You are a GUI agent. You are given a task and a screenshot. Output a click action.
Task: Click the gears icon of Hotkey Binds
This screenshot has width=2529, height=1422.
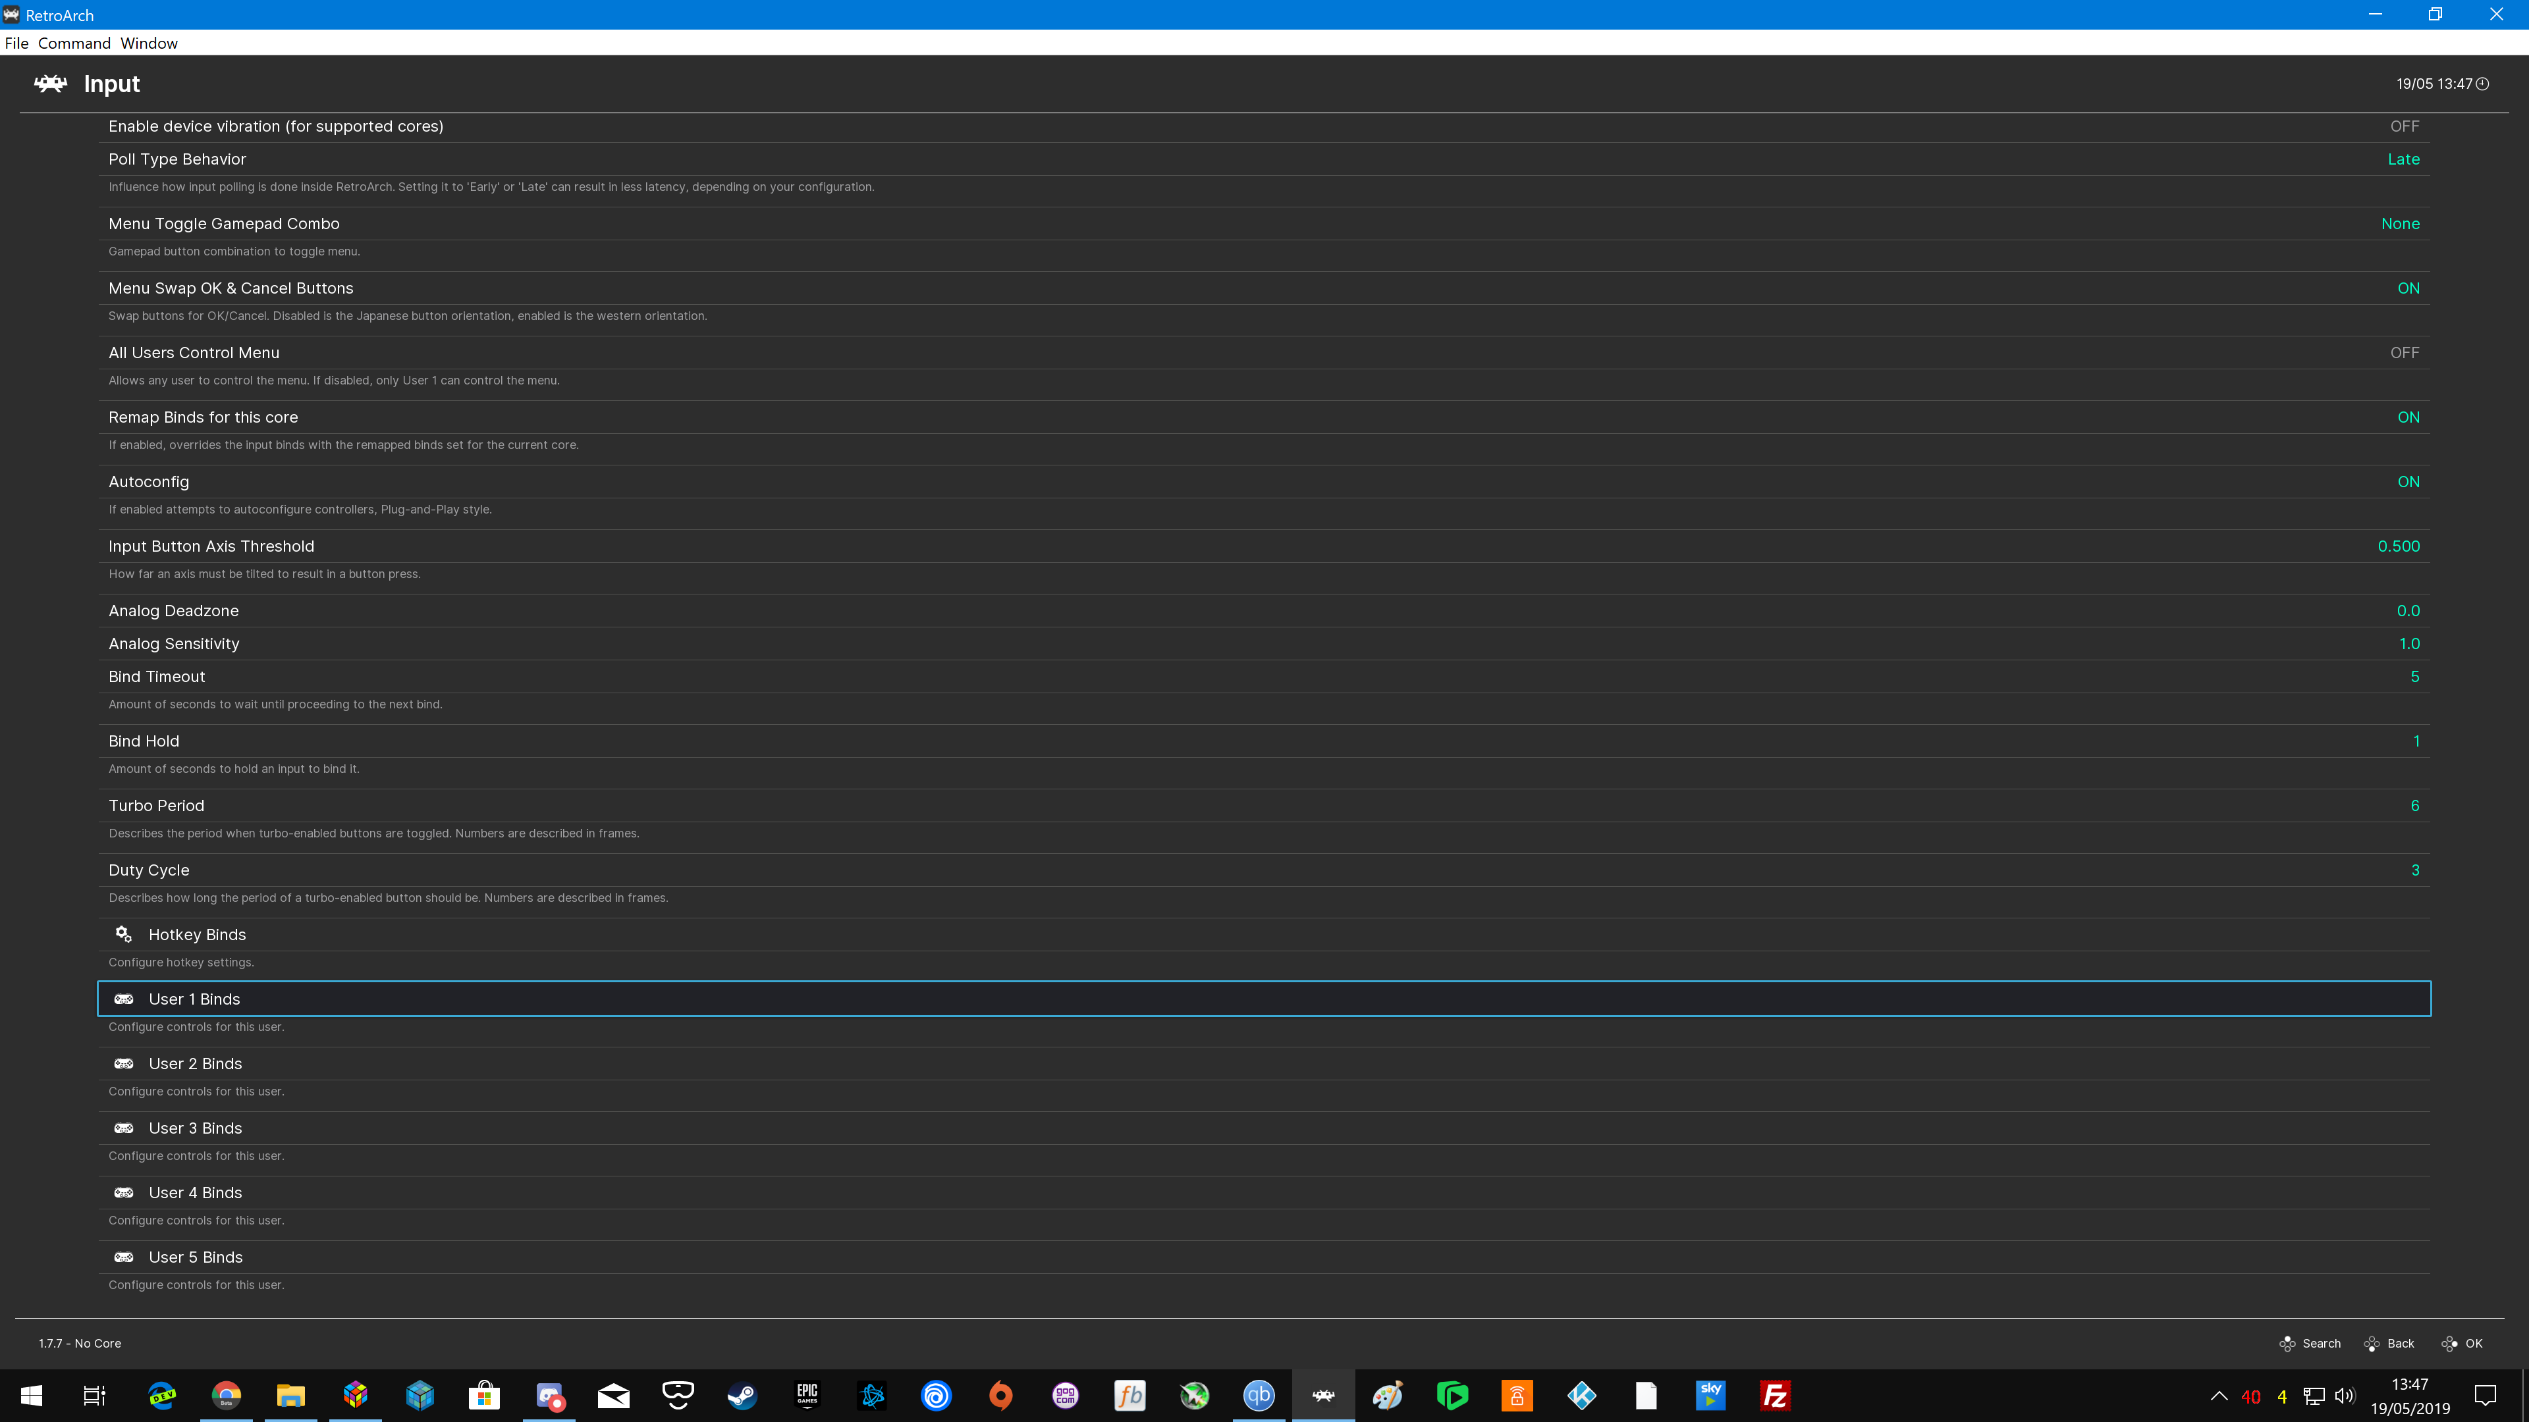124,934
